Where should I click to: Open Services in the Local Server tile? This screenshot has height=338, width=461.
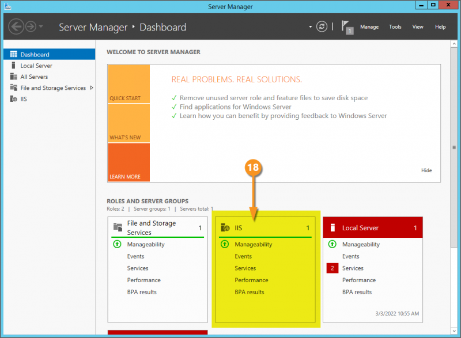353,268
